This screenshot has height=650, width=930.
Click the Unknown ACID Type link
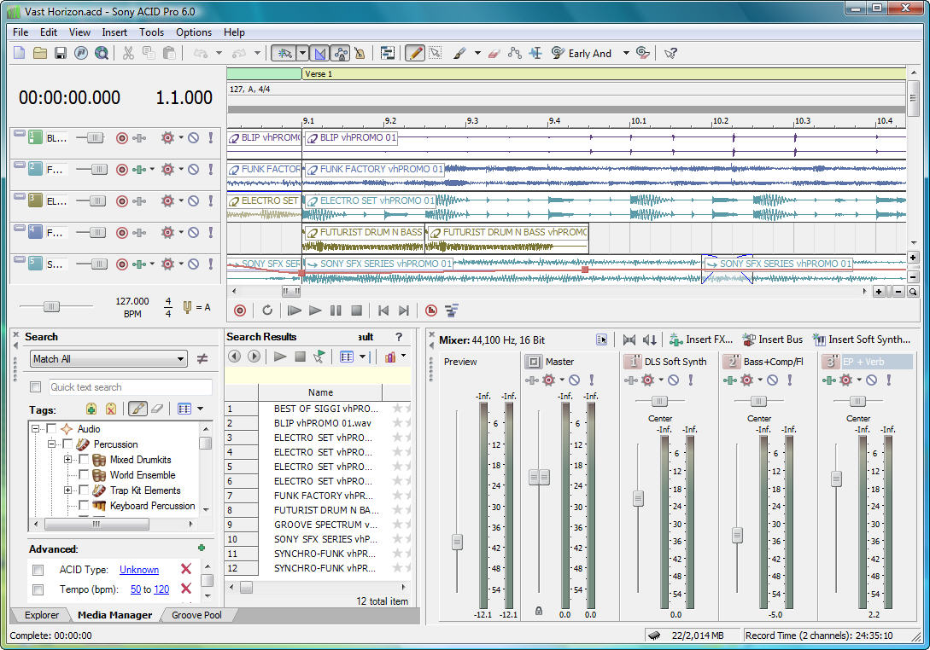point(139,570)
